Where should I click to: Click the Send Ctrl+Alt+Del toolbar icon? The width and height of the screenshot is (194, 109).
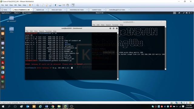point(38,5)
